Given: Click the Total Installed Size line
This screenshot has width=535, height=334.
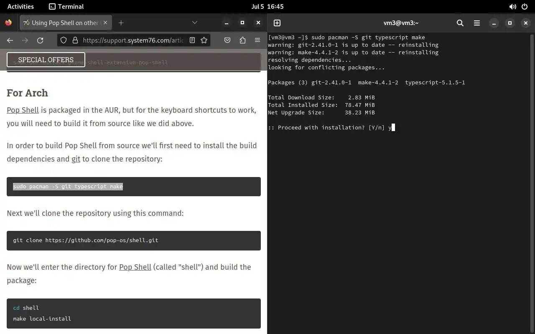Looking at the screenshot, I should (x=321, y=105).
